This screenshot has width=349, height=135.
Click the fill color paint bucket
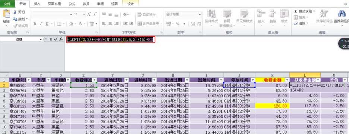(x=72, y=24)
